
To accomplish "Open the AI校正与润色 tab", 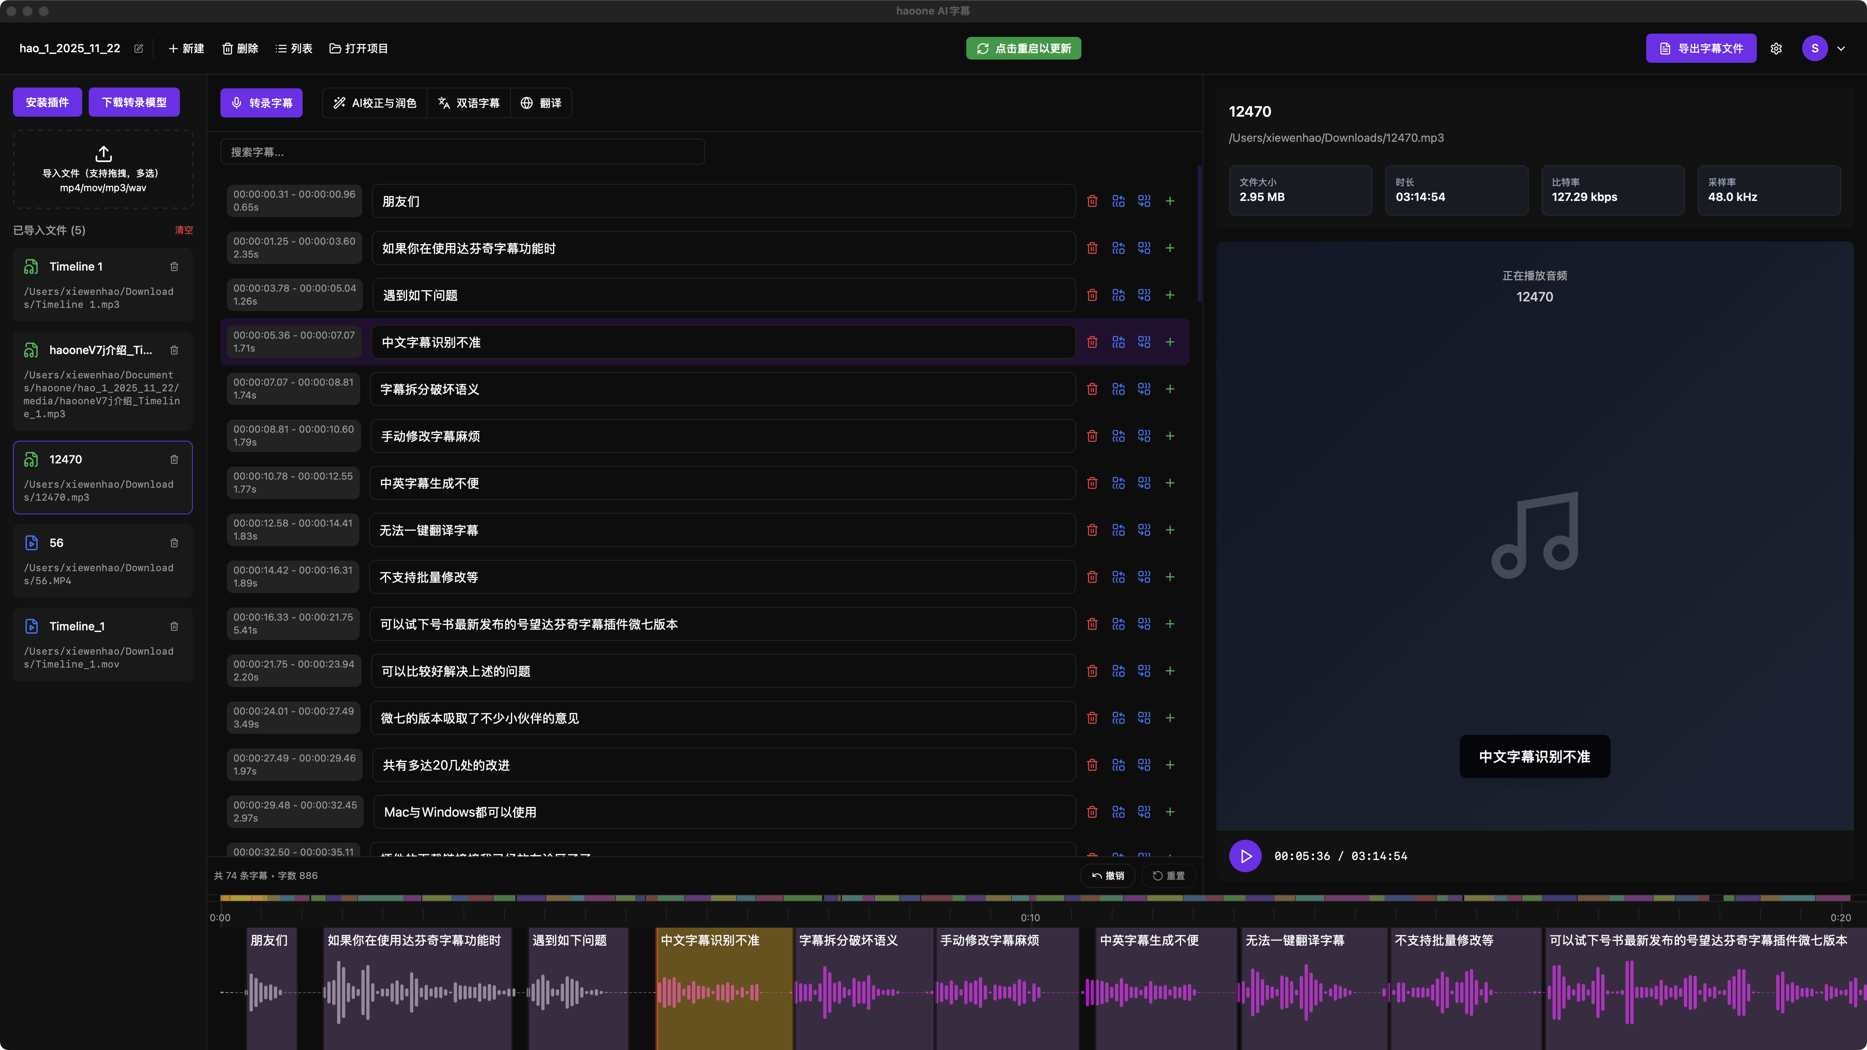I will 375,103.
